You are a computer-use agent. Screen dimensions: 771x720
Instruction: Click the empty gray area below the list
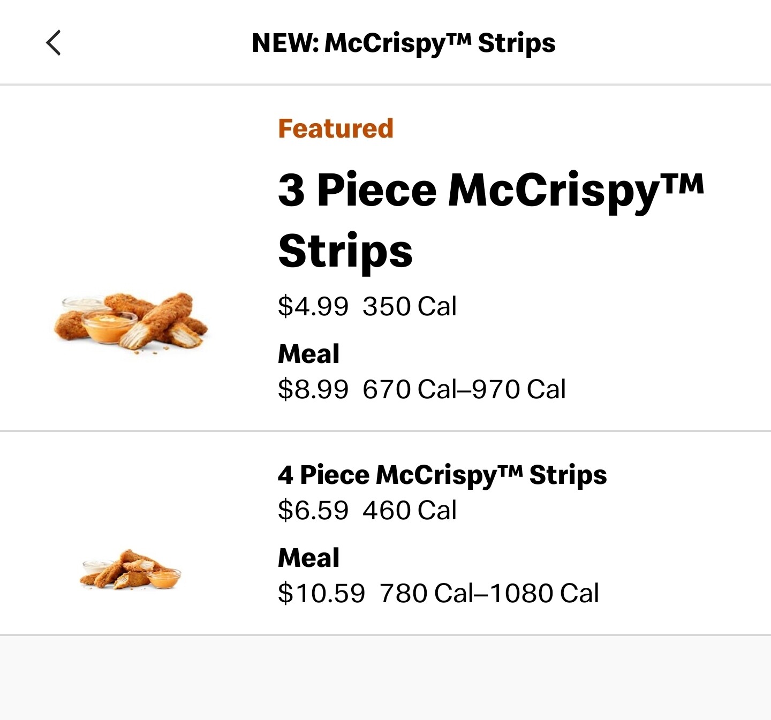coord(385,679)
